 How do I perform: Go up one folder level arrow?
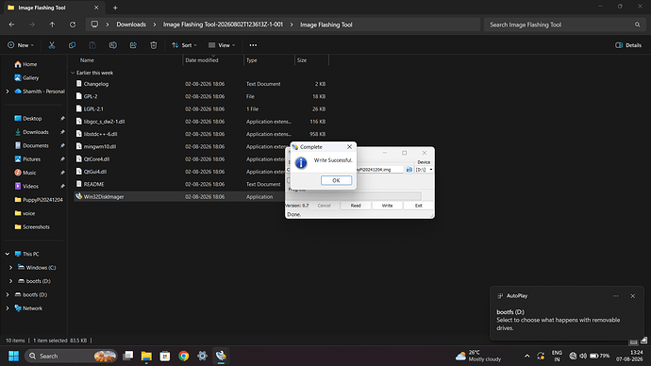click(x=52, y=25)
